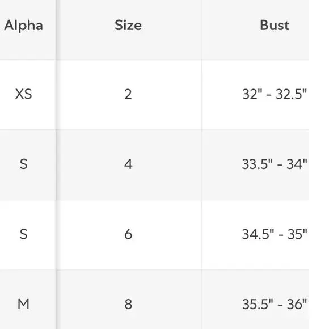Select the size 2 cell

[128, 94]
